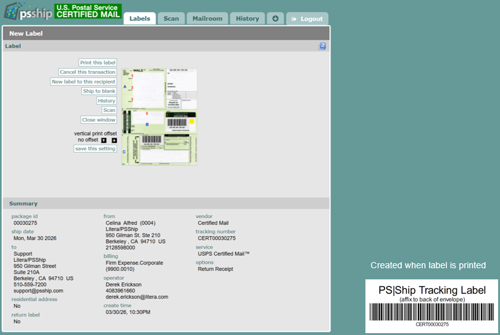The image size is (500, 335).
Task: Click Ship to blank
Action: [x=99, y=91]
